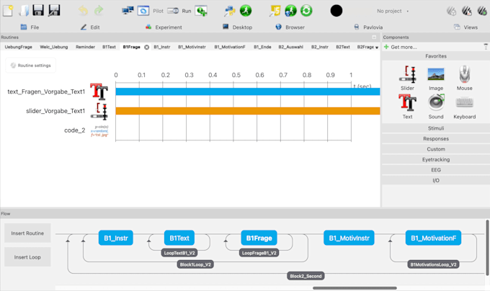Open the routine tabs overflow arrow
The image size is (490, 291).
[x=377, y=47]
